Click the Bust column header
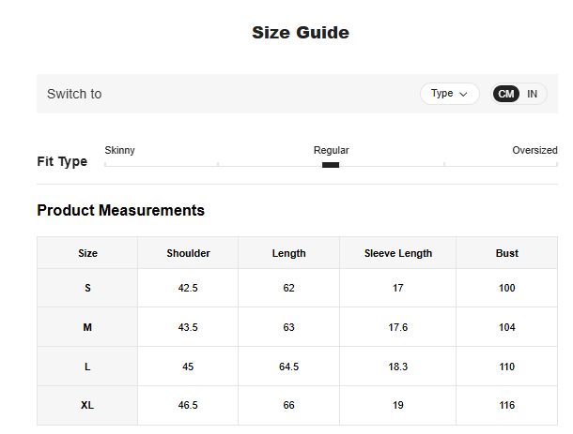Image resolution: width=573 pixels, height=434 pixels. tap(507, 253)
